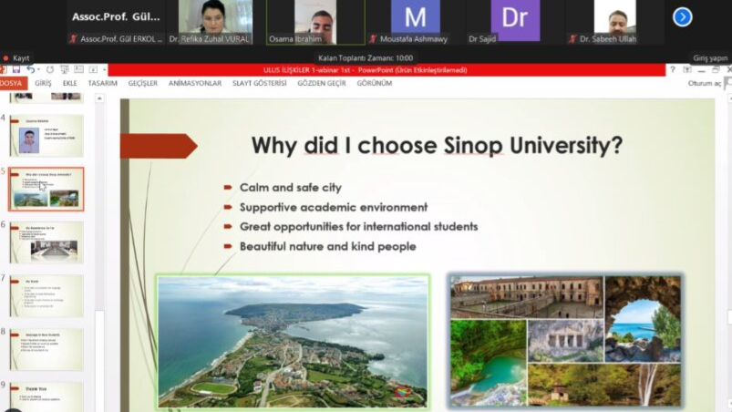Select slide 7 thumbnail
This screenshot has height=412, width=732.
coord(46,296)
